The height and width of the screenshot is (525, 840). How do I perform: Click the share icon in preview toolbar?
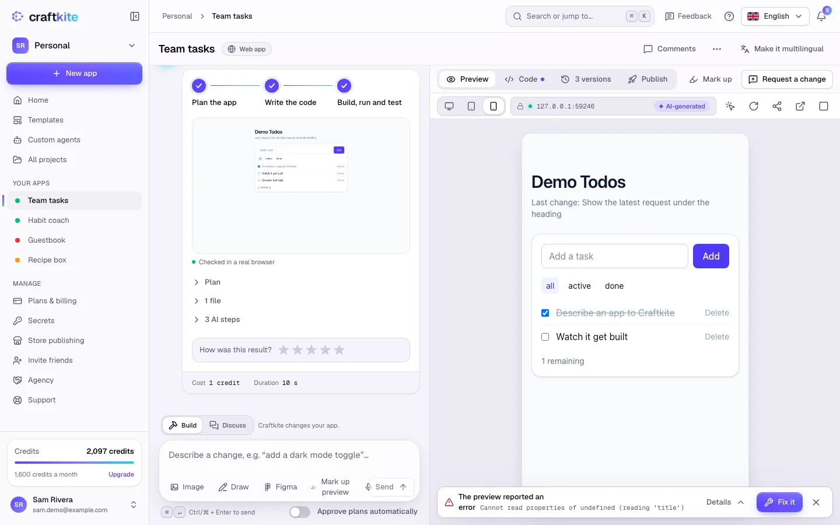(x=777, y=106)
